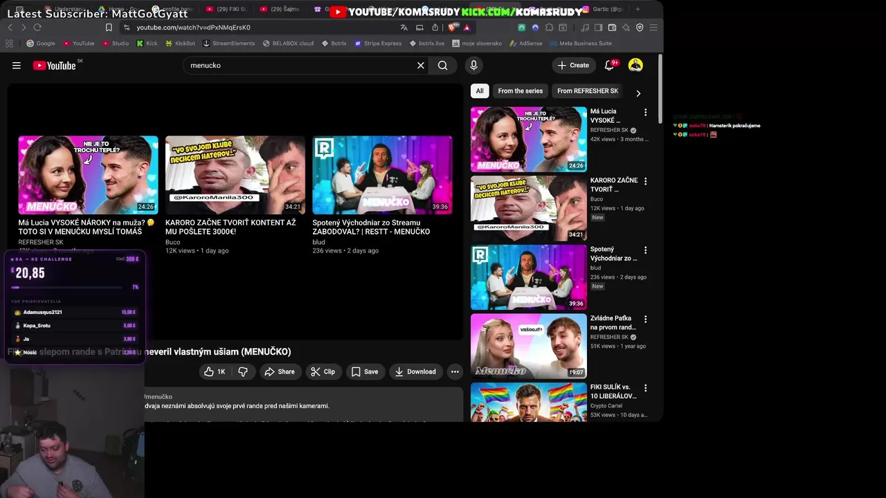
Task: Open the Stripe Express bookmark
Action: (x=378, y=43)
